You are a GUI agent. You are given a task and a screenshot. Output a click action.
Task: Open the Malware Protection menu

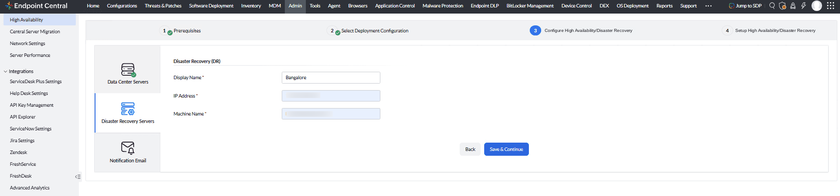(x=443, y=6)
